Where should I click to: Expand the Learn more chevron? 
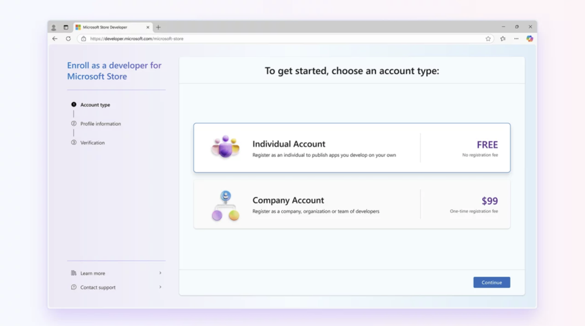click(160, 273)
